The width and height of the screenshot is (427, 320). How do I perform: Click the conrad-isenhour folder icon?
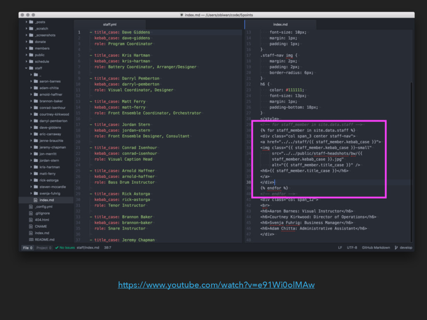tap(36, 107)
